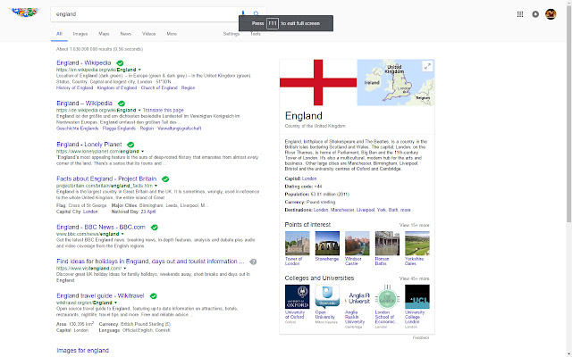Switch to the News tab
The height and width of the screenshot is (357, 572).
point(125,34)
